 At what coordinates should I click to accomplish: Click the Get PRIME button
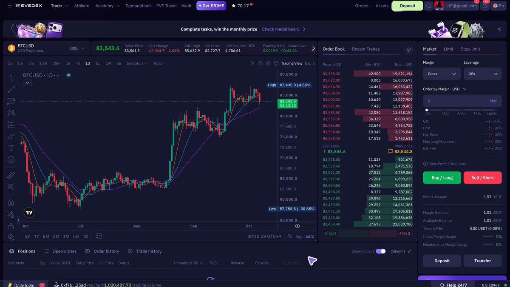point(211,6)
